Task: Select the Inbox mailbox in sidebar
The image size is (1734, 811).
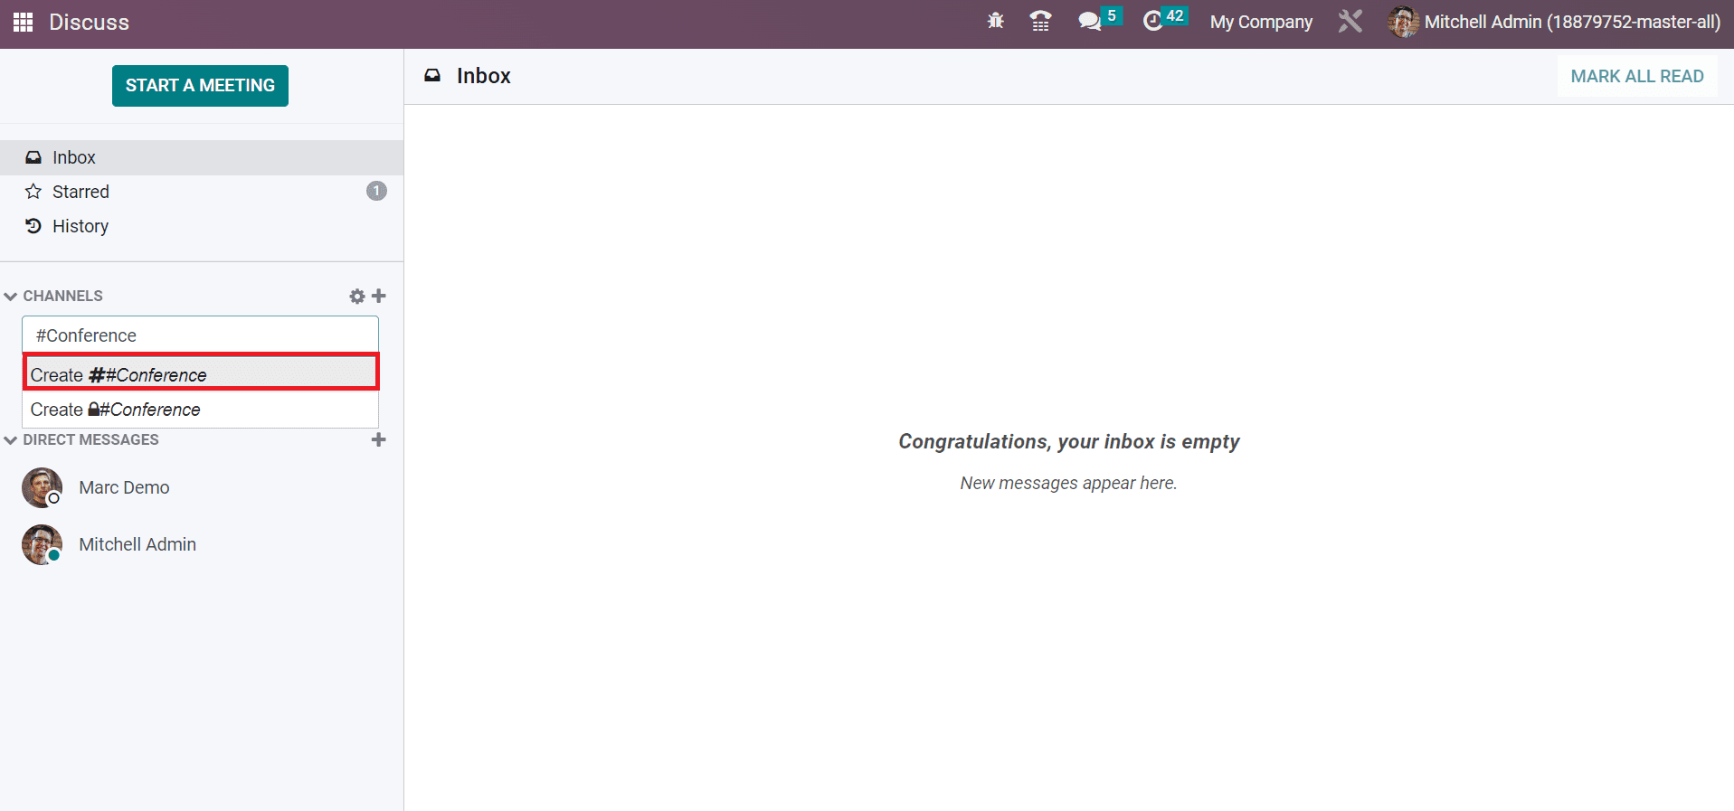Action: [x=202, y=157]
